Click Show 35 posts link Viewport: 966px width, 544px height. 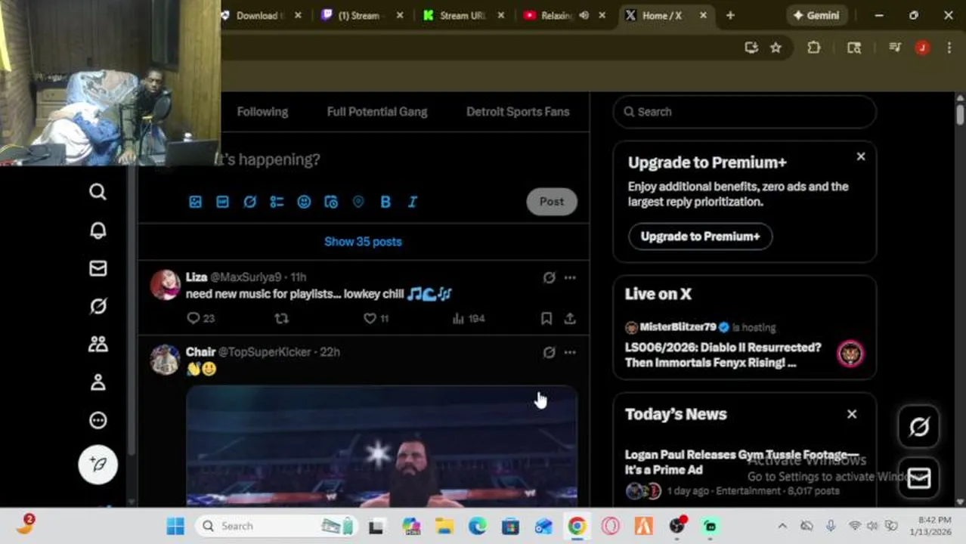(363, 242)
